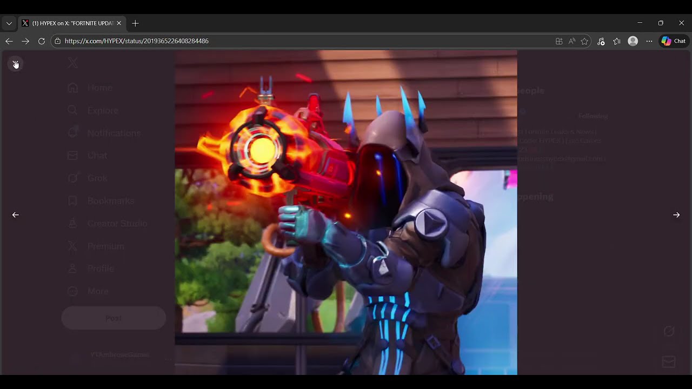This screenshot has height=389, width=692.
Task: Open a new browser tab with plus
Action: coord(135,23)
